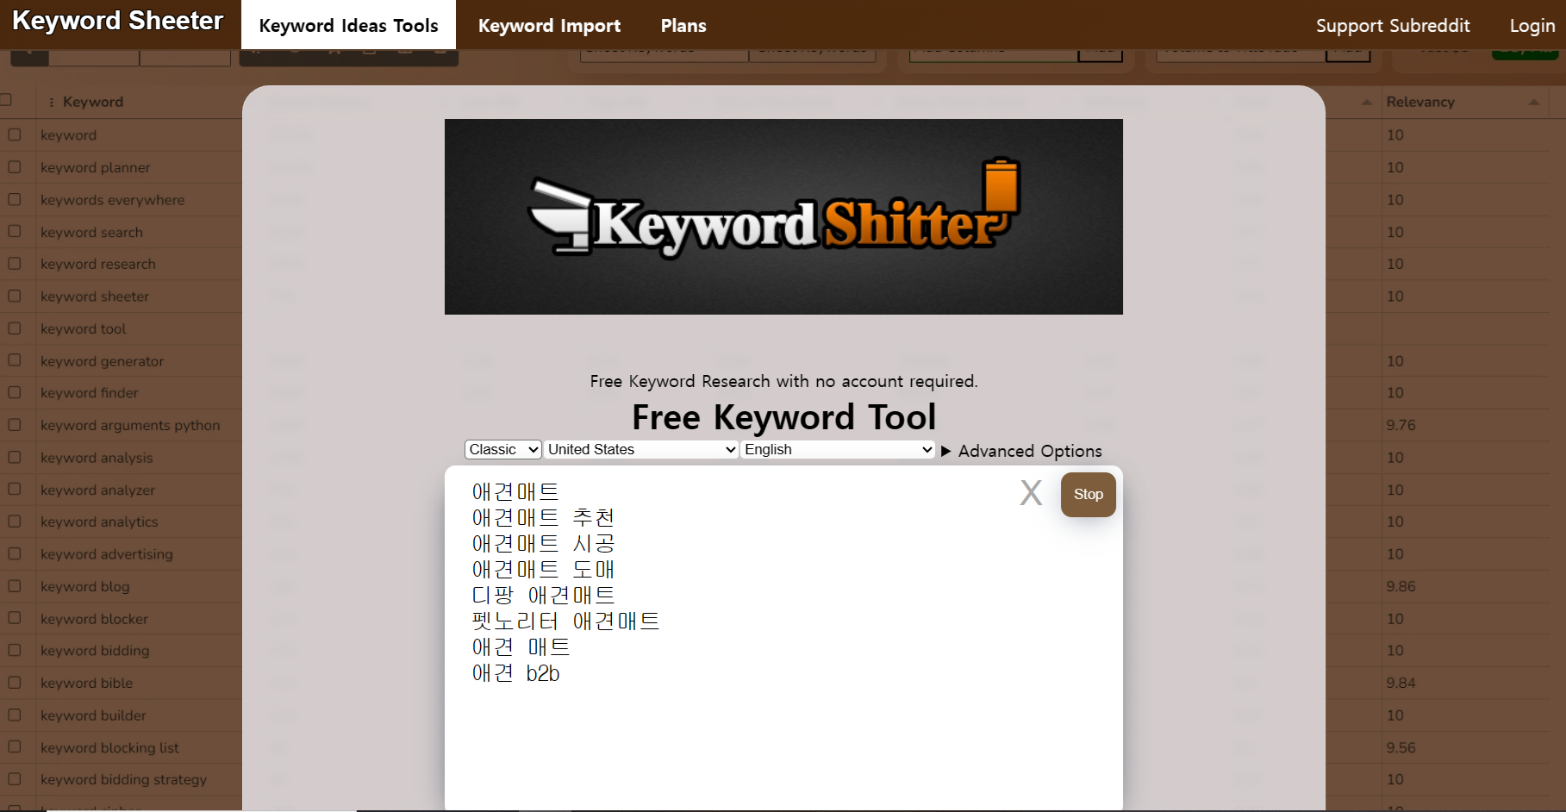
Task: Click inside the keyword results text area
Action: tap(783, 638)
